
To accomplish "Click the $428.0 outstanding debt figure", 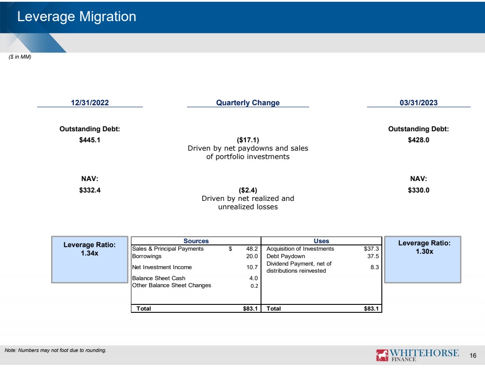I will coord(418,140).
